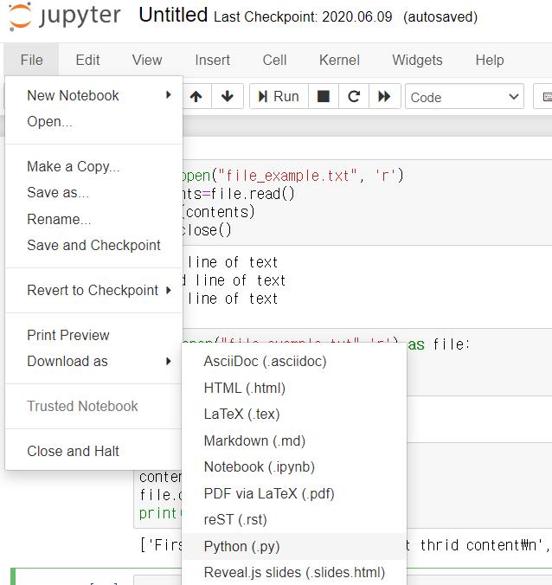Click the Last Checkpoint date text

[303, 16]
